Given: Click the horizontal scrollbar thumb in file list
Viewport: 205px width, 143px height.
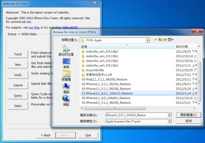Looking at the screenshot, I should click(115, 108).
